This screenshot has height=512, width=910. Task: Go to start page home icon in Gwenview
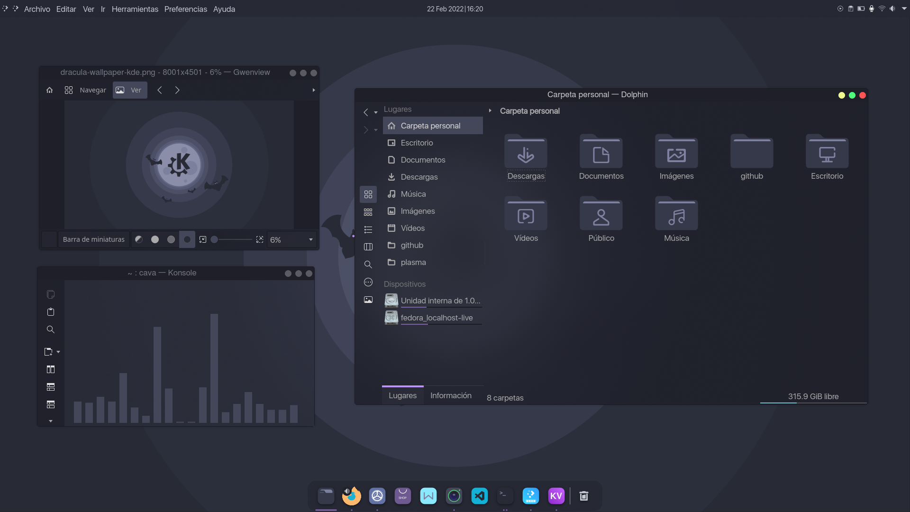(x=50, y=90)
